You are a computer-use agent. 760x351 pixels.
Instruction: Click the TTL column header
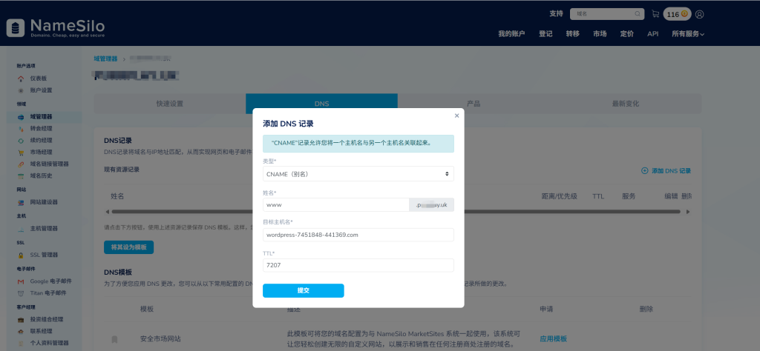click(598, 196)
